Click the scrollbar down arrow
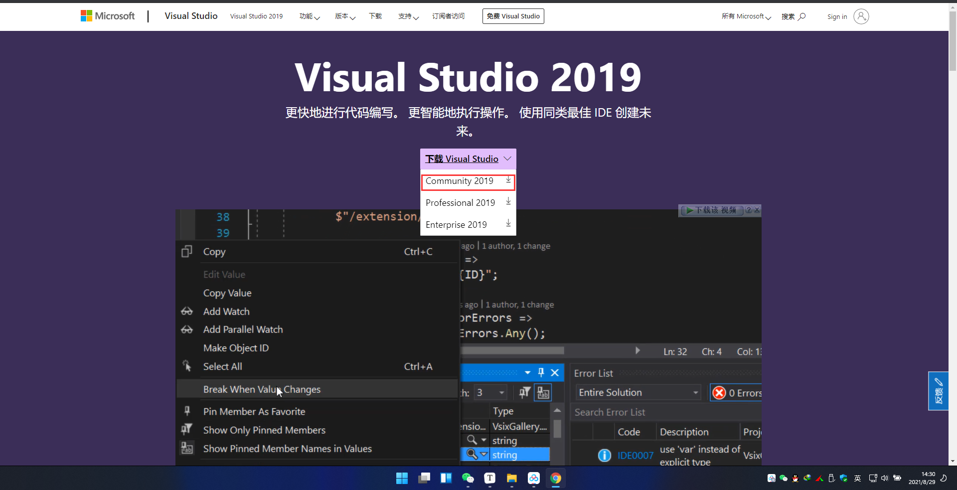Screen dimensions: 957x490 [x=953, y=461]
